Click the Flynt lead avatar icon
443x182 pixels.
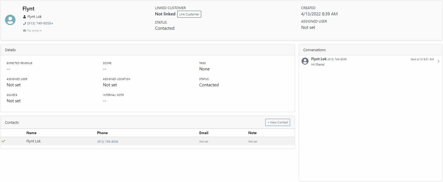point(10,20)
